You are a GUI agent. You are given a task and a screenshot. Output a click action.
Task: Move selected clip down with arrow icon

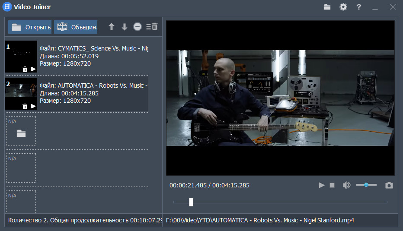tap(125, 27)
